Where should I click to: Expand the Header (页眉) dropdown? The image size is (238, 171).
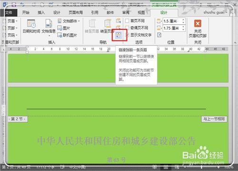click(x=10, y=21)
